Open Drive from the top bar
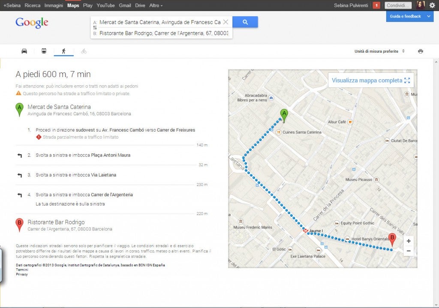 [140, 5]
